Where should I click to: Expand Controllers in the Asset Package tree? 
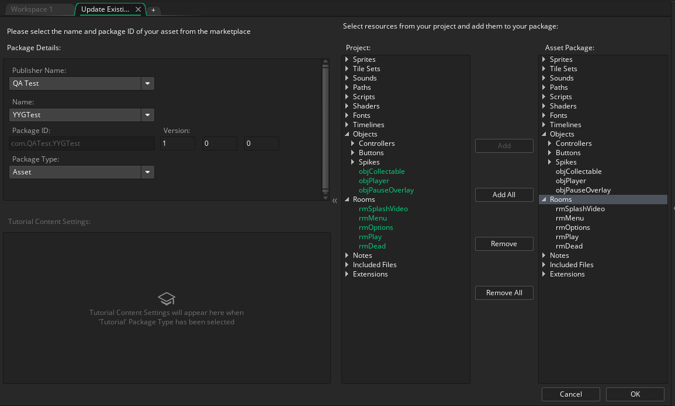coord(550,143)
